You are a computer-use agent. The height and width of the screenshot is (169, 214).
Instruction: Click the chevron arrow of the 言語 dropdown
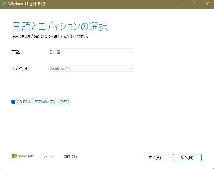[x=132, y=52]
